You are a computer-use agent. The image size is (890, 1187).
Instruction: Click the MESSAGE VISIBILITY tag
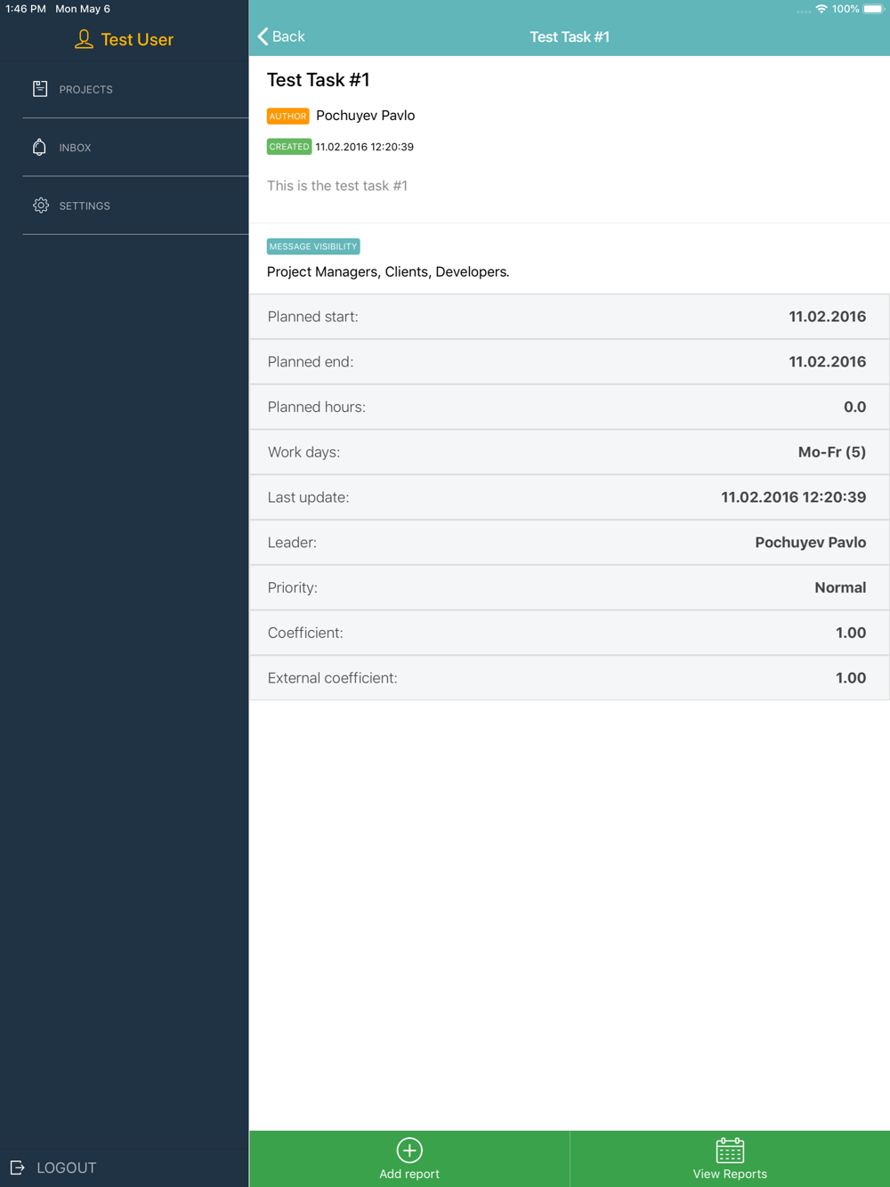pos(313,246)
